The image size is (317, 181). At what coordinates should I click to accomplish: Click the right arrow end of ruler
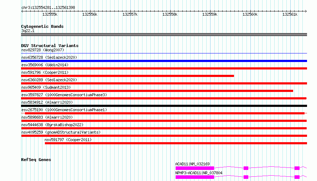click(306, 11)
